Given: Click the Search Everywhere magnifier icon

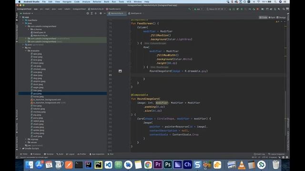Looking at the screenshot, I should (x=284, y=9).
